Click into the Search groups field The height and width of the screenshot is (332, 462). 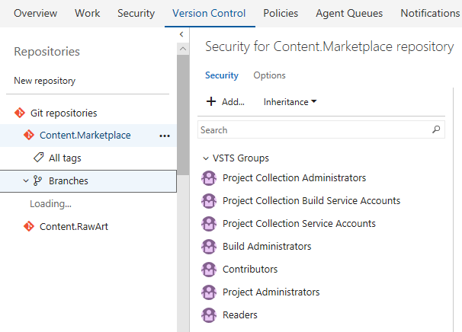pos(321,129)
